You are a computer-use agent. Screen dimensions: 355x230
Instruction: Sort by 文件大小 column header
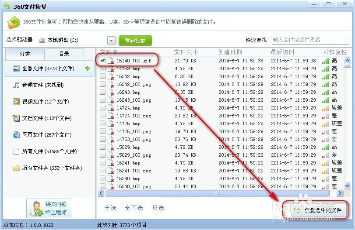tap(186, 52)
